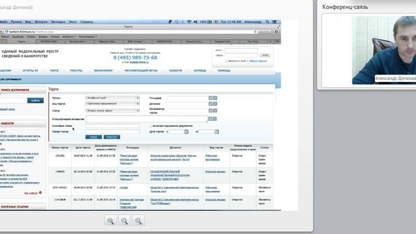Open the Facebook bookmark

[18, 36]
